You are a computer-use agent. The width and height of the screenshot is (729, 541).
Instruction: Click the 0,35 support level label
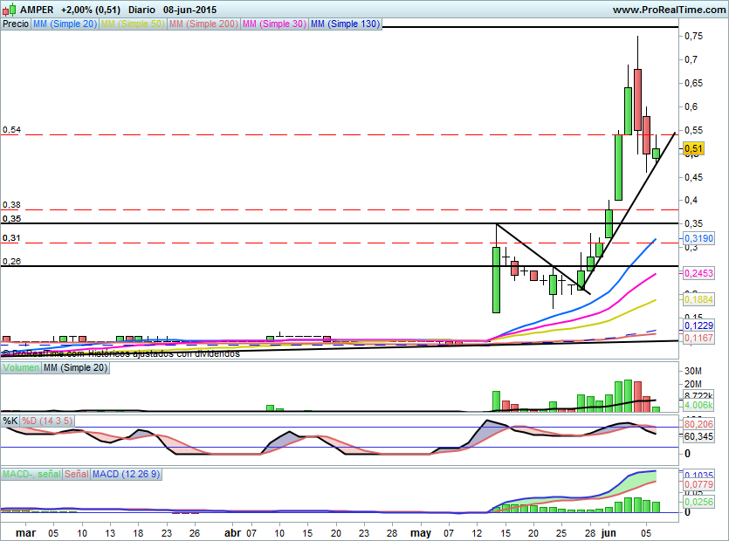(x=11, y=218)
